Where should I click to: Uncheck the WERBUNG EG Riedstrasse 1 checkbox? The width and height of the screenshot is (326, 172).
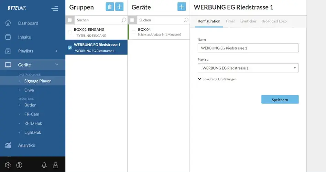[x=70, y=48]
